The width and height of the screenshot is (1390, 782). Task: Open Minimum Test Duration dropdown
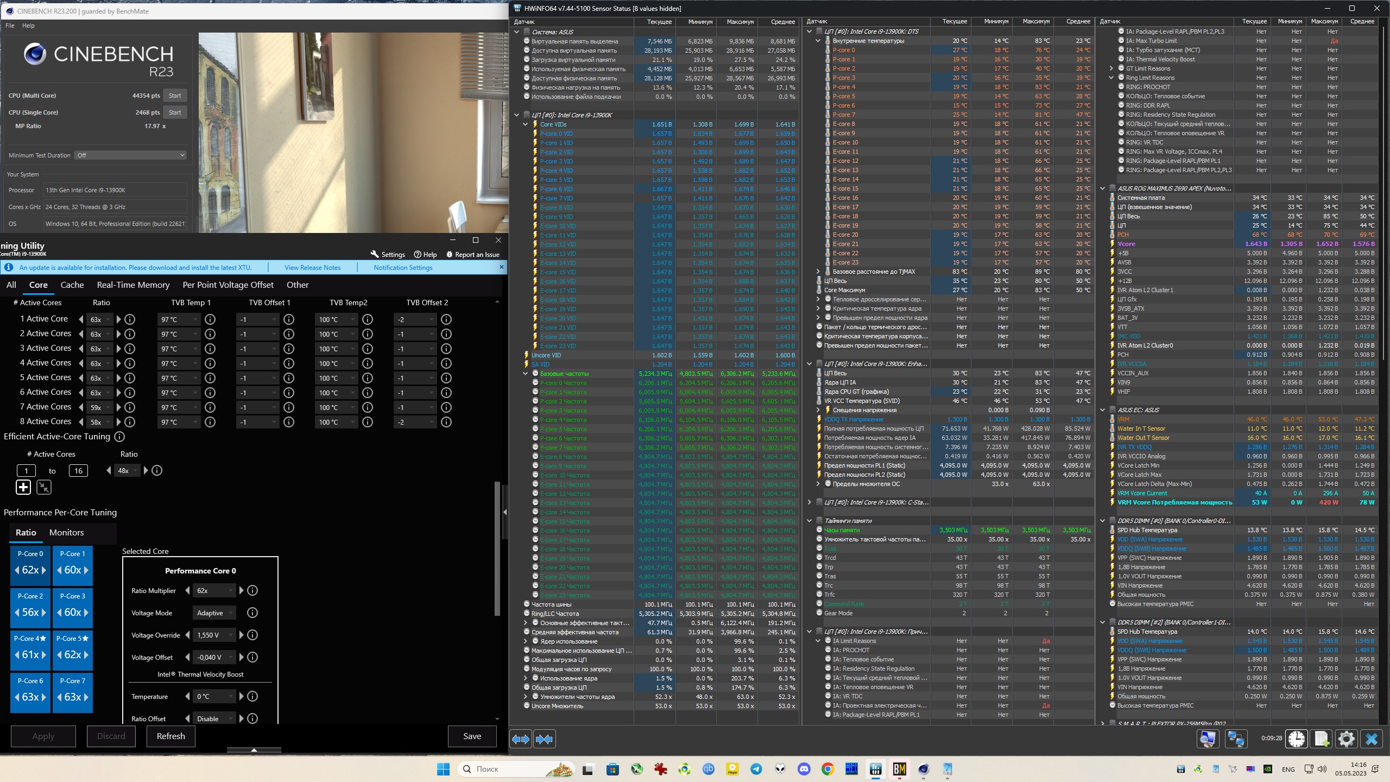130,155
